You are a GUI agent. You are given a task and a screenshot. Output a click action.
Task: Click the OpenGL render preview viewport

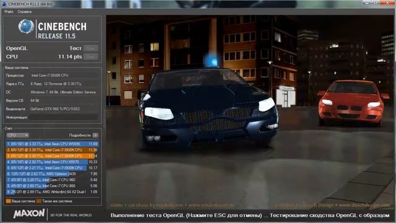click(250, 112)
